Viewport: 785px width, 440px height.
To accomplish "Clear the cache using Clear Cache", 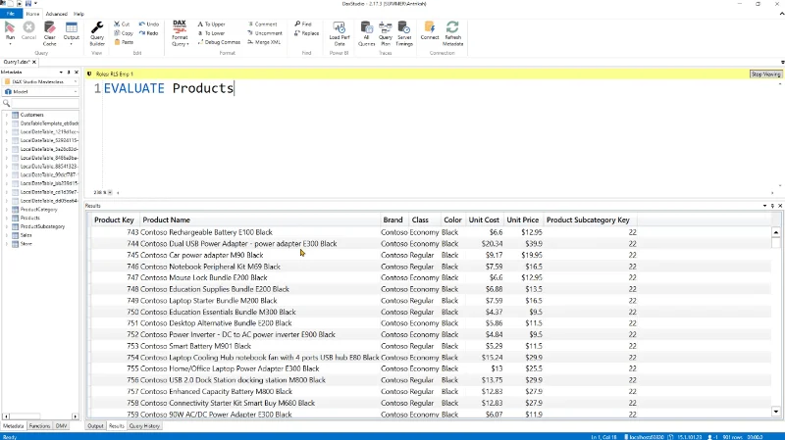I will pyautogui.click(x=50, y=33).
